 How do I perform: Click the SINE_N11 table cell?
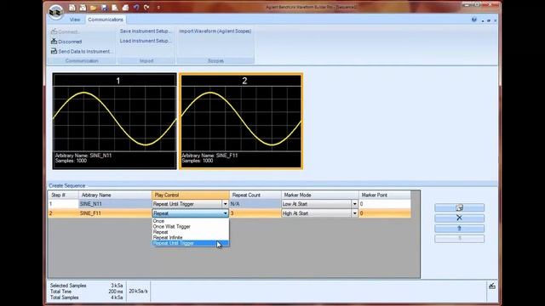[115, 204]
